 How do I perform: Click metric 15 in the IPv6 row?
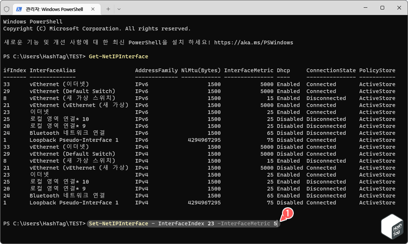[x=270, y=98]
